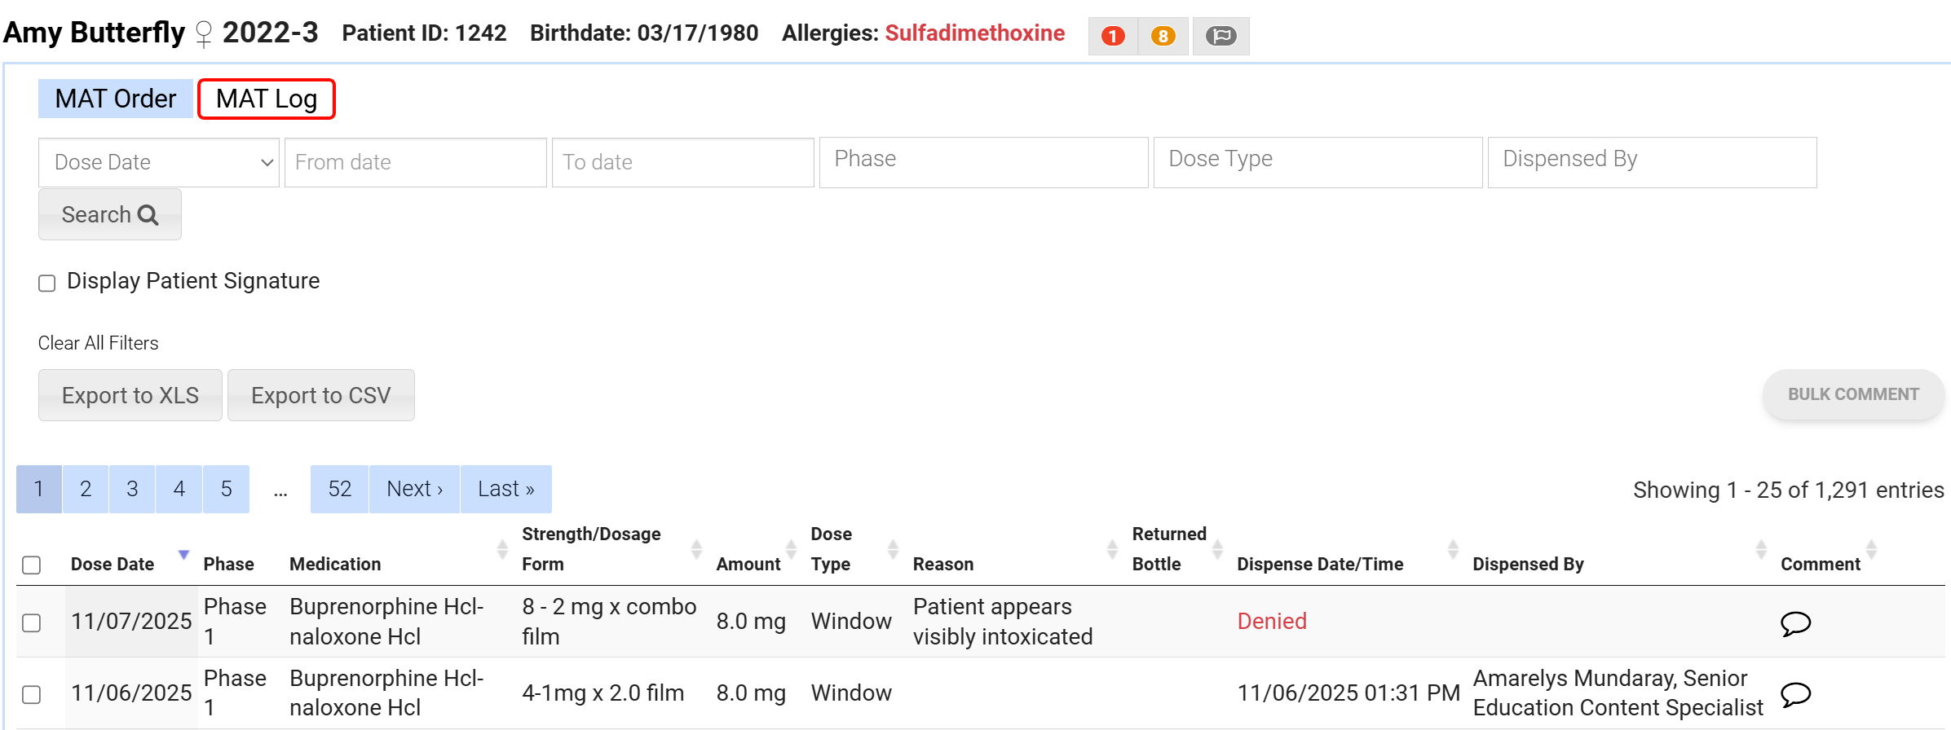
Task: Select the 11/07/2025 dose row checkbox
Action: coord(32,622)
